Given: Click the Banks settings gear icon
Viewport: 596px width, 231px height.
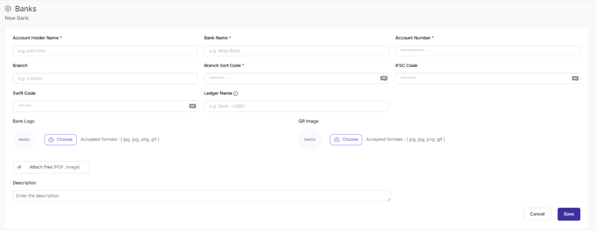Looking at the screenshot, I should pos(8,9).
